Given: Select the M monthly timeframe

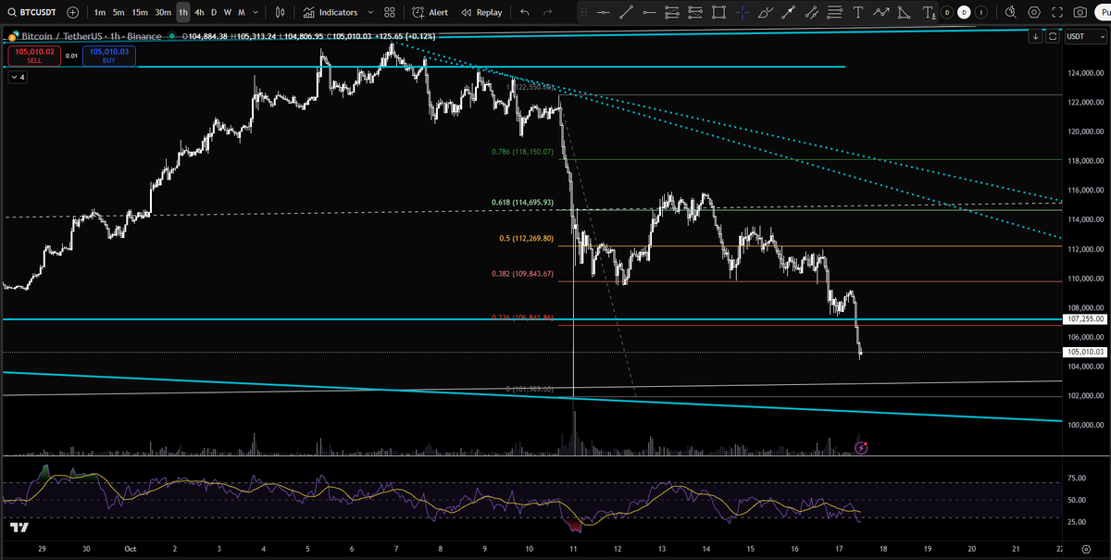Looking at the screenshot, I should point(241,12).
